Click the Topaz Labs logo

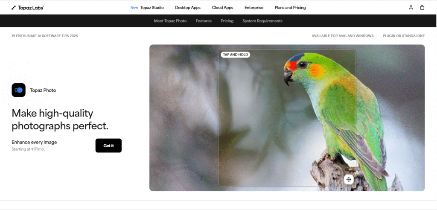click(x=27, y=8)
